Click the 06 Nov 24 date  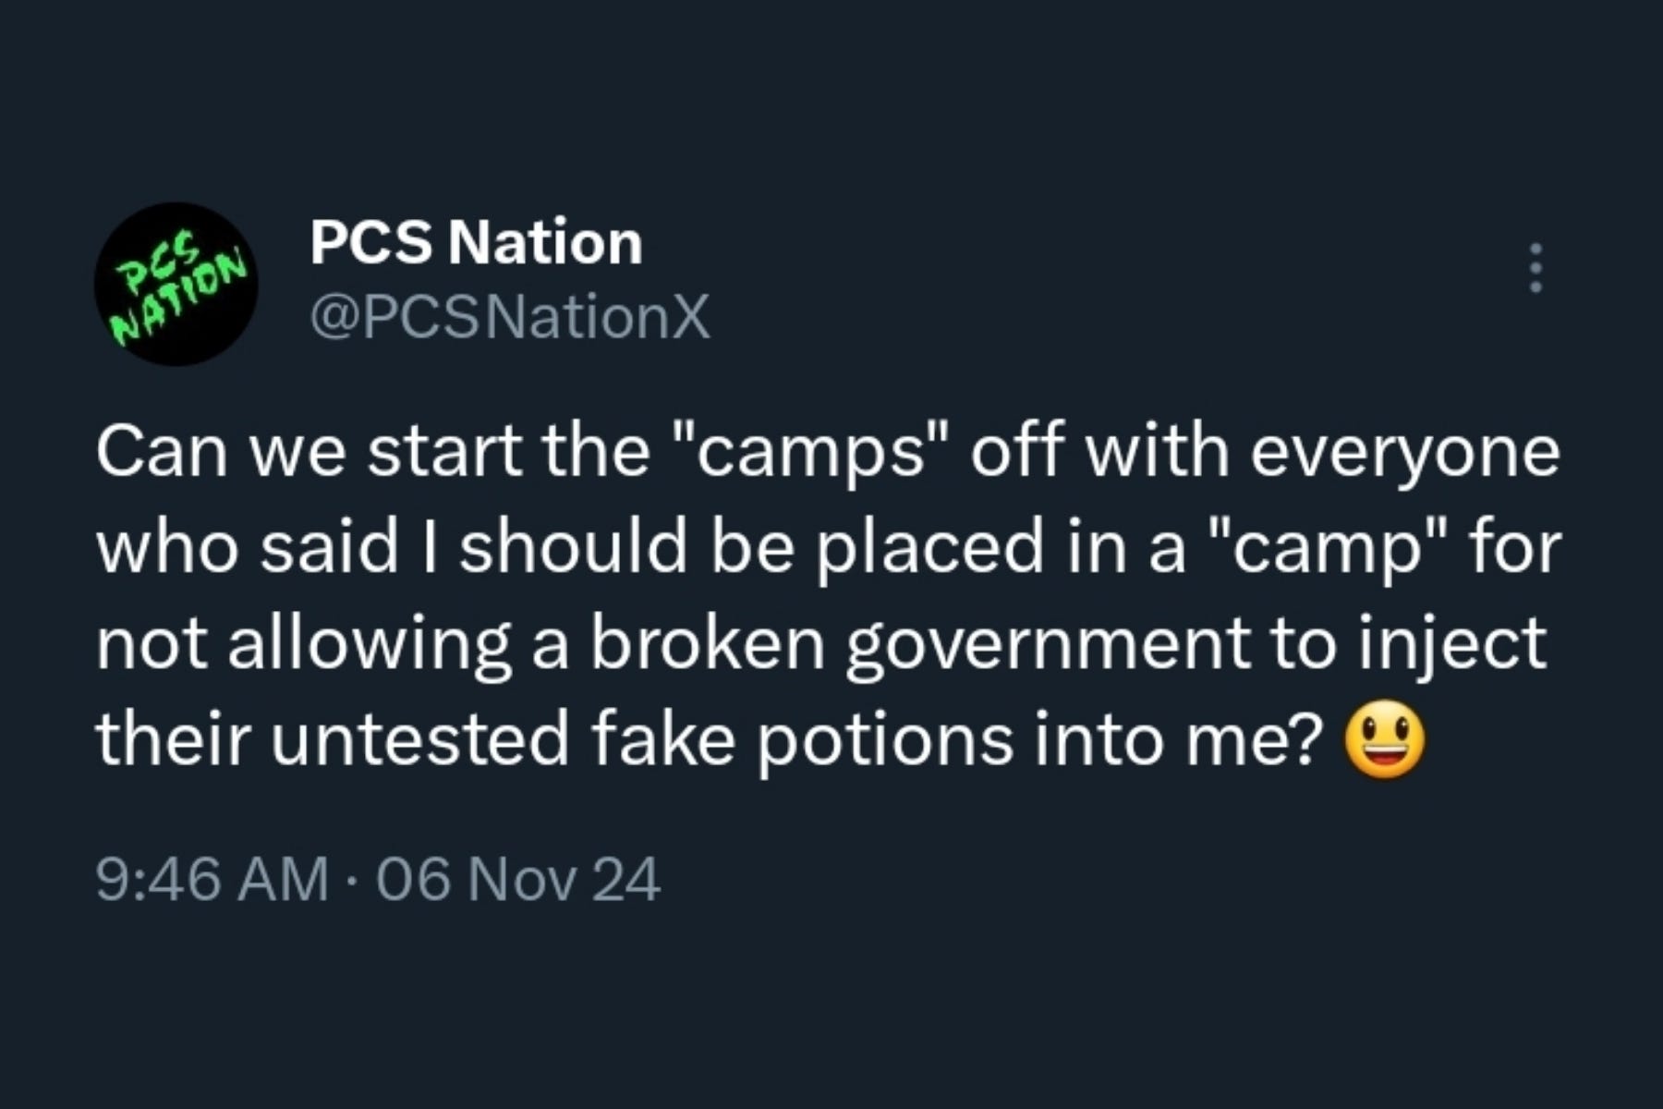pyautogui.click(x=518, y=878)
